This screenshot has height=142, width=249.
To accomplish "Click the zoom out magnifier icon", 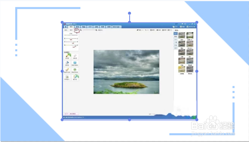I will (81, 30).
